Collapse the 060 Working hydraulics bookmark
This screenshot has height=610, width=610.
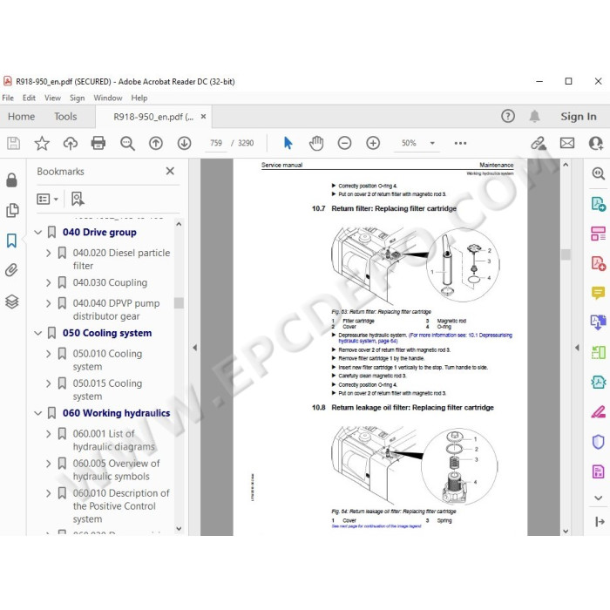37,413
